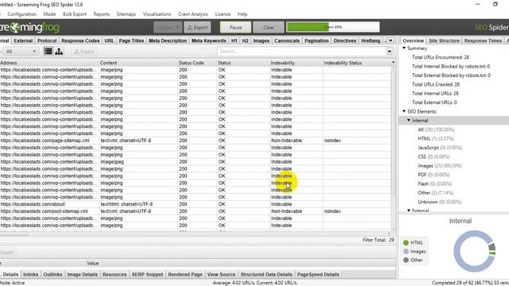Select the page-sitemap.xml row
This screenshot has width=509, height=286.
click(x=196, y=141)
